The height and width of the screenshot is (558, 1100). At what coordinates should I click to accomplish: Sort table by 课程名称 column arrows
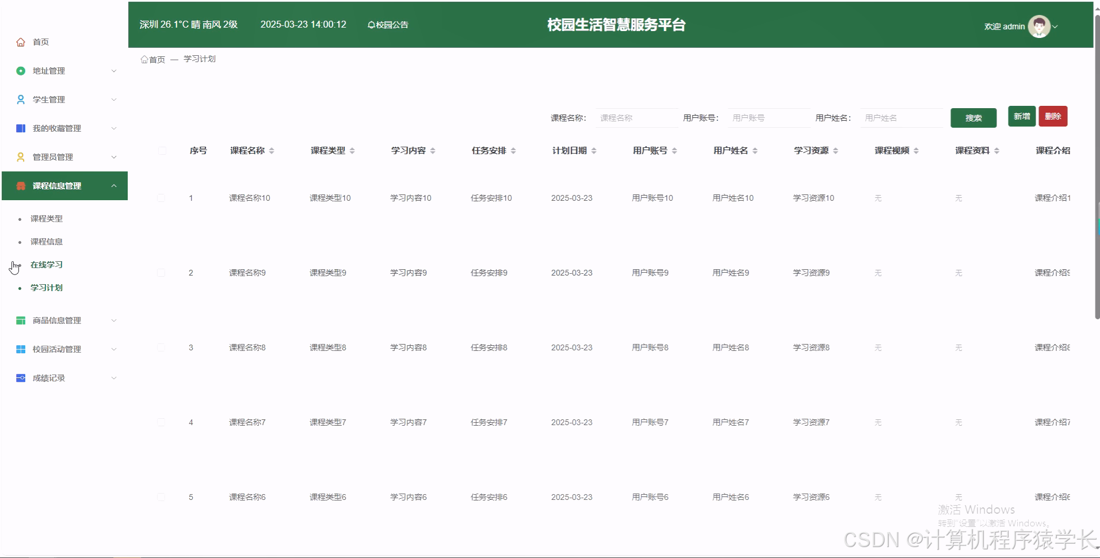click(272, 150)
